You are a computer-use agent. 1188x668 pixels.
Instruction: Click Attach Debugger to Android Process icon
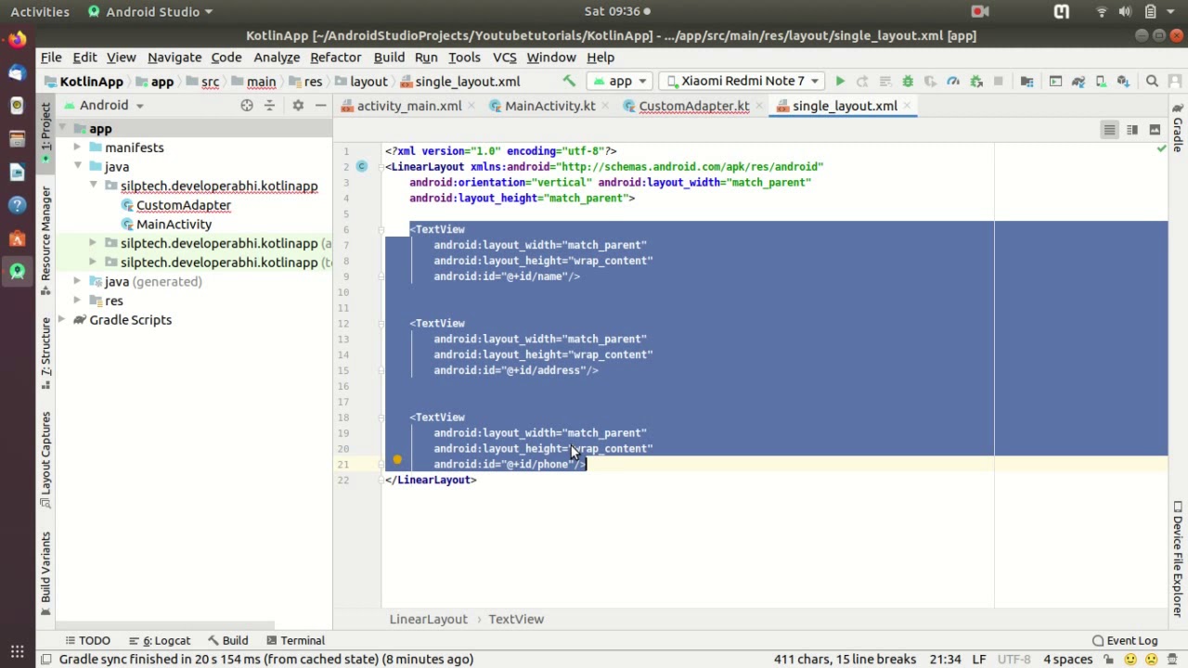[976, 81]
